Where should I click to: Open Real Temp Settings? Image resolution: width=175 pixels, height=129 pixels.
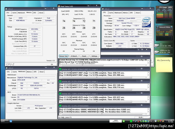coord(94,56)
